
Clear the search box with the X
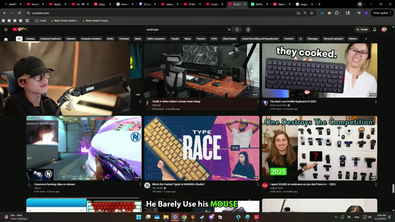tap(229, 30)
